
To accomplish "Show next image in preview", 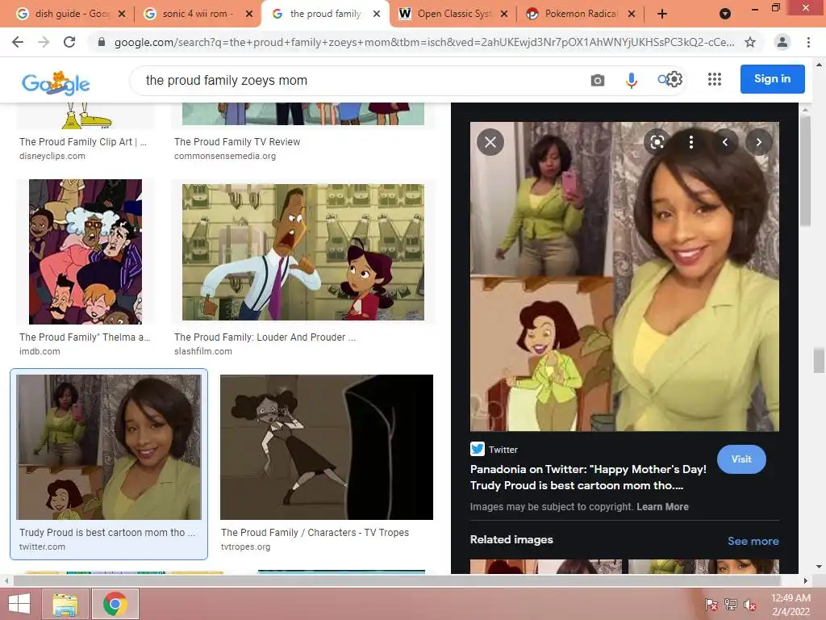I will point(758,142).
